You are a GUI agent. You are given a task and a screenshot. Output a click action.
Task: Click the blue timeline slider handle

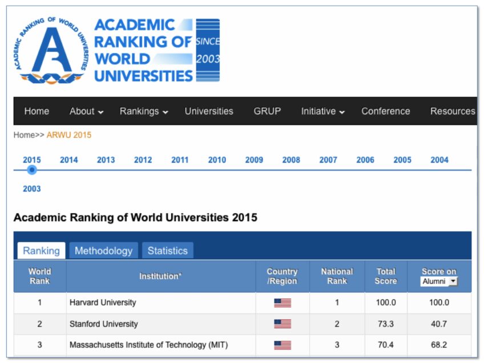click(32, 170)
